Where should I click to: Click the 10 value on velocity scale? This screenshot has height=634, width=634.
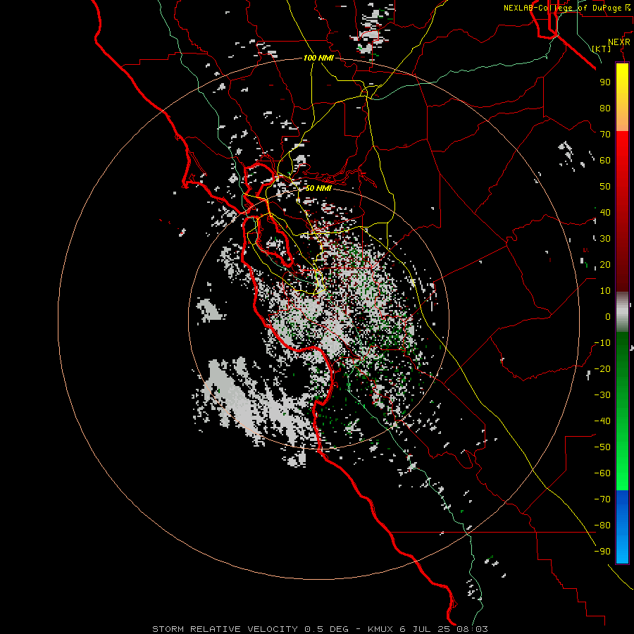point(605,291)
